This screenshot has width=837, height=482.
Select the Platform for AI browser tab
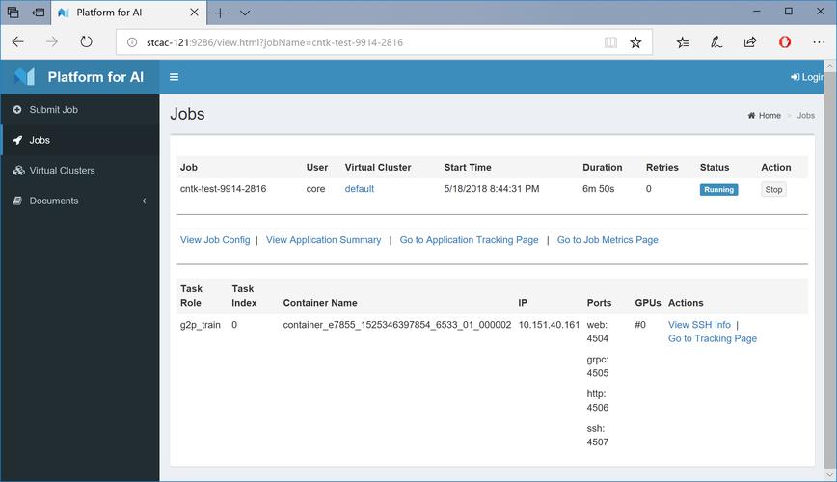click(x=128, y=13)
